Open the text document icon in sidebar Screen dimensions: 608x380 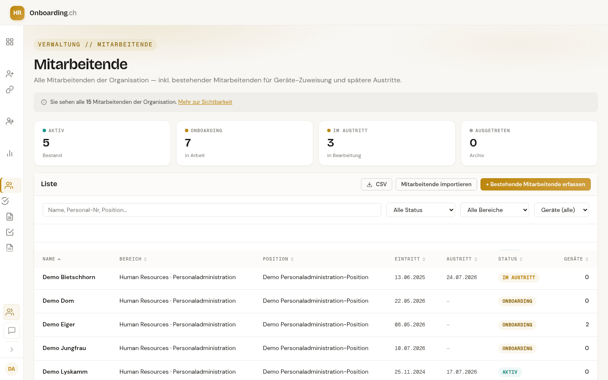(10, 217)
